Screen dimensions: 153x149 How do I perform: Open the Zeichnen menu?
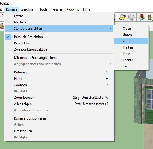point(28,9)
